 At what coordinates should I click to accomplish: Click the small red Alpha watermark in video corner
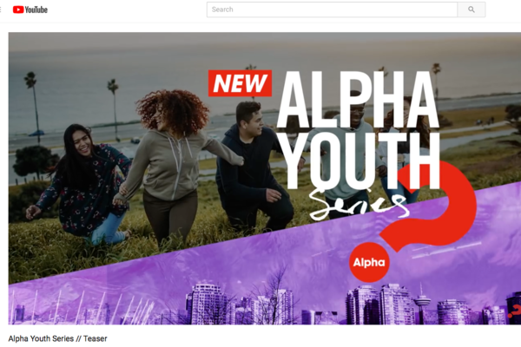(x=515, y=312)
